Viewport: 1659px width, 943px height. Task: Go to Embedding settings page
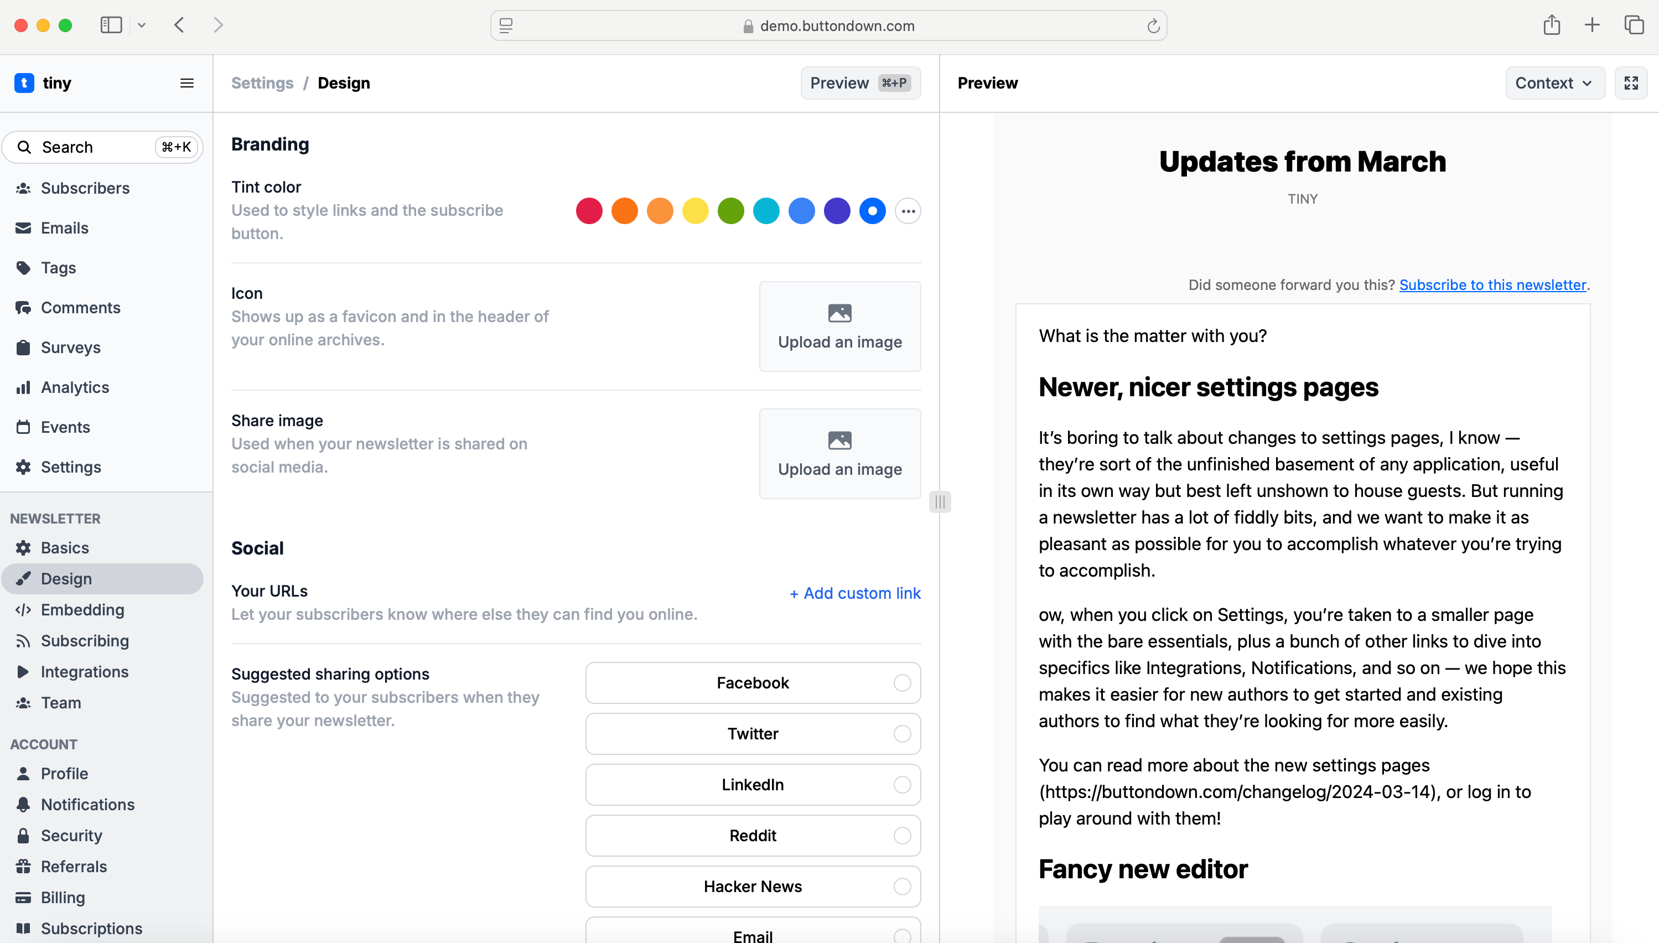82,609
